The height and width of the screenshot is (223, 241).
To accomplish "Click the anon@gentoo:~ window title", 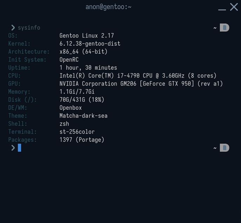I will click(x=108, y=7).
